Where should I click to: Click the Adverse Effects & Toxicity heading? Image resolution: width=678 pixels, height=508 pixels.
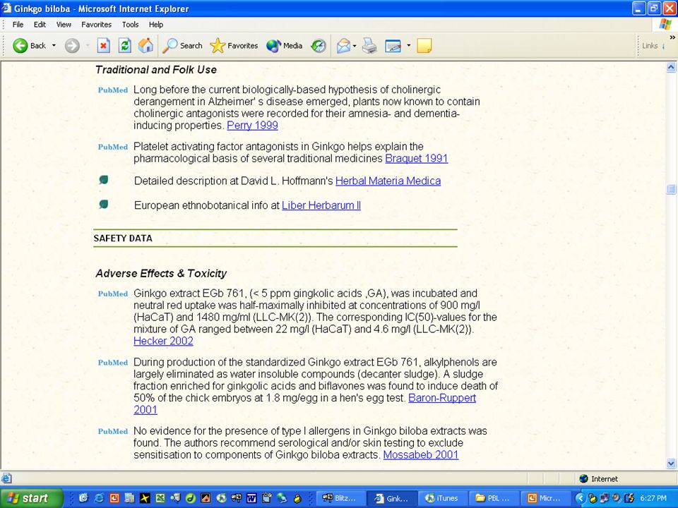[x=161, y=274]
